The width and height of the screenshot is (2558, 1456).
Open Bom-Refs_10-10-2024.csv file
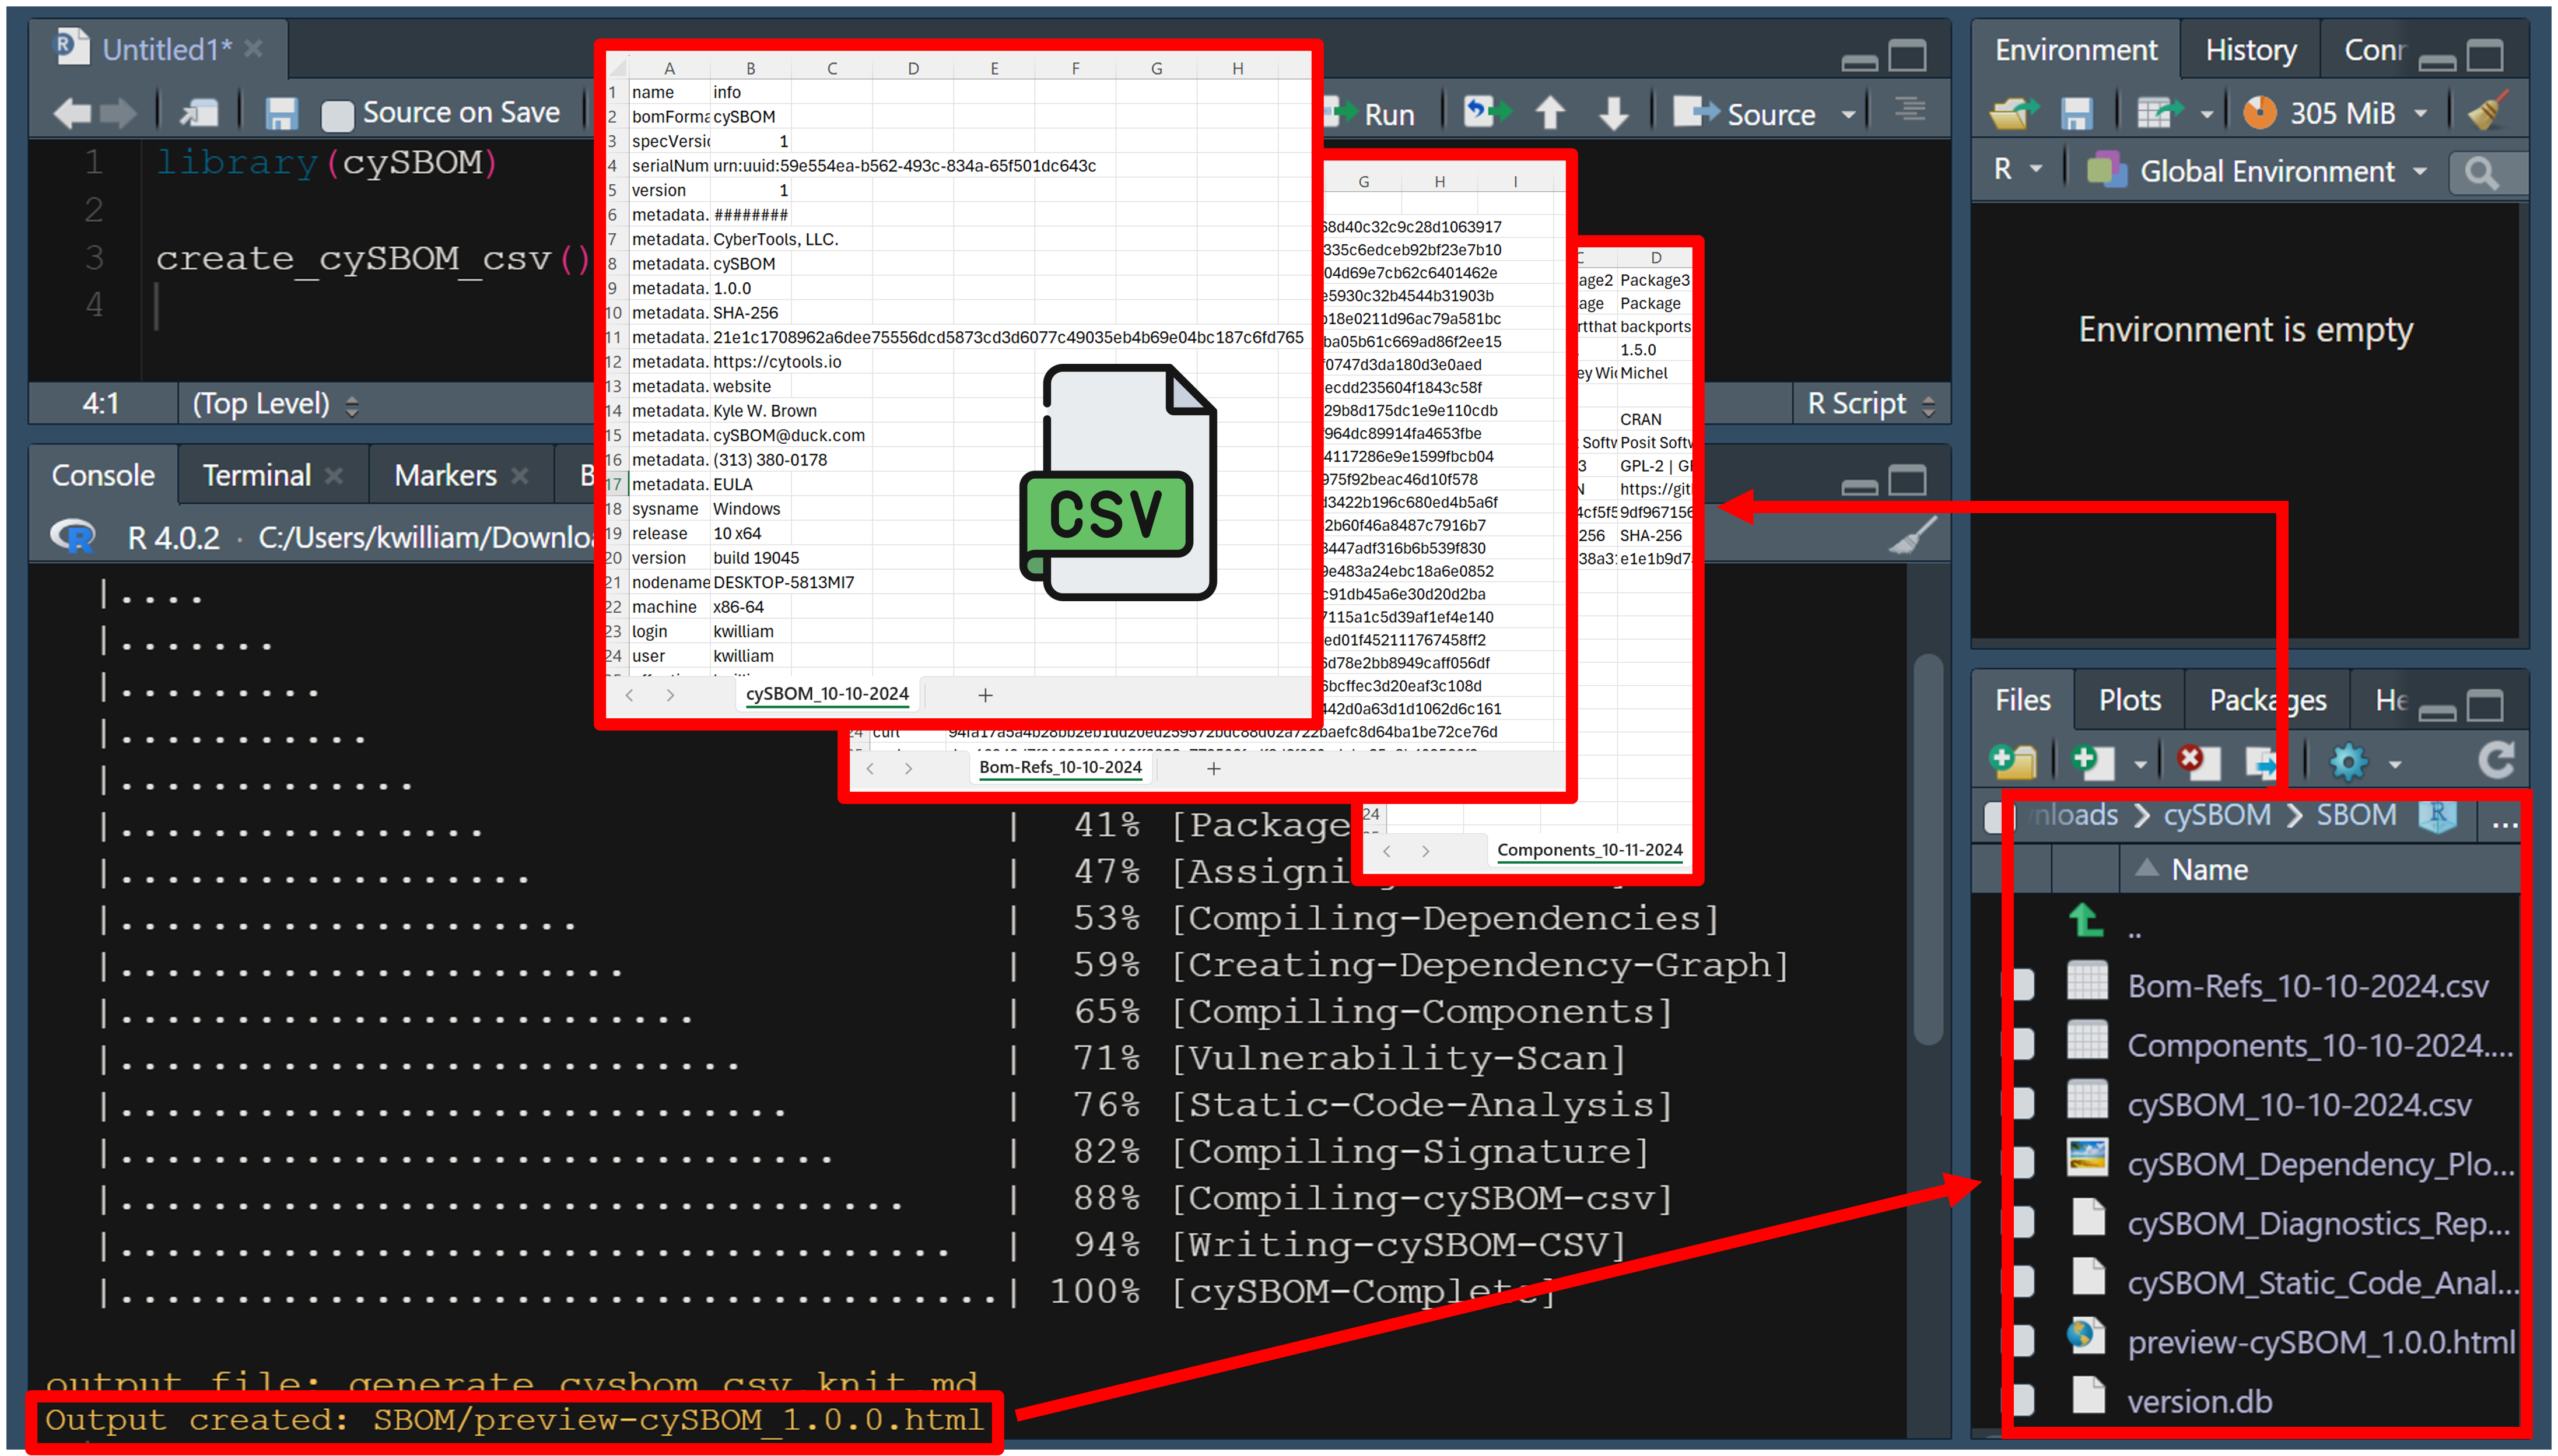(x=2307, y=987)
